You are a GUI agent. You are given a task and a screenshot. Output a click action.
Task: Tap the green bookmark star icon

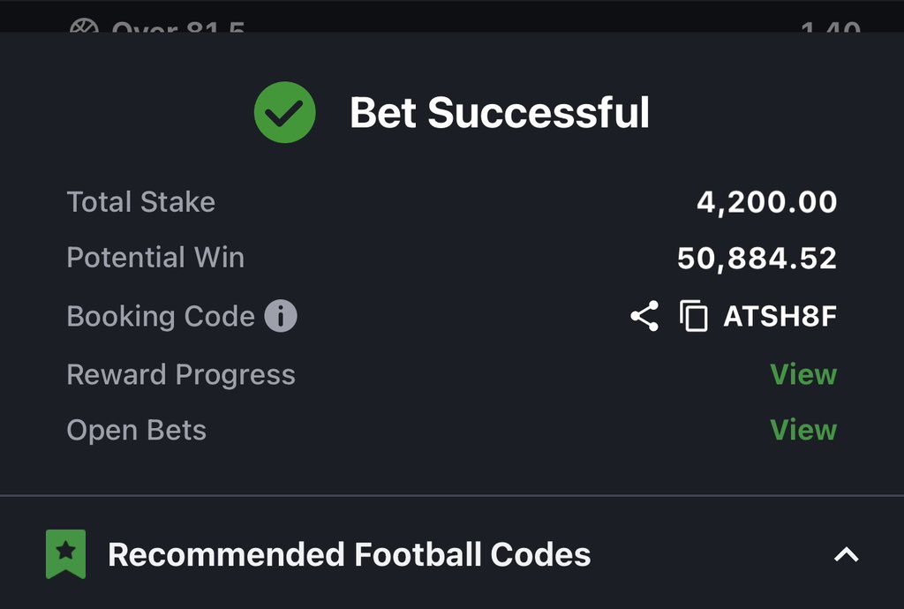click(65, 554)
